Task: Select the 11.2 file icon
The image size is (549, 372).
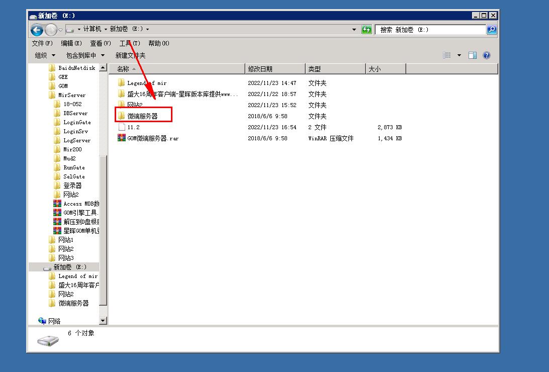Action: coord(122,127)
